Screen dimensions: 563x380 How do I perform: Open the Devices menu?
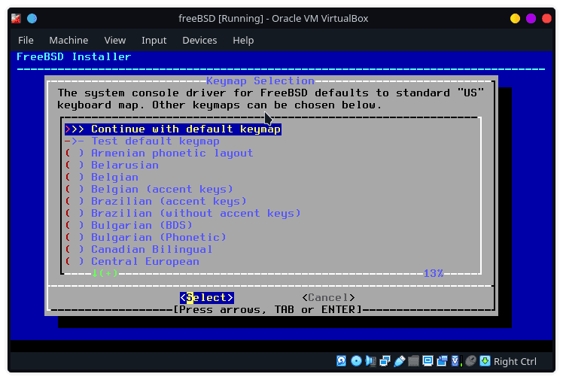tap(199, 40)
